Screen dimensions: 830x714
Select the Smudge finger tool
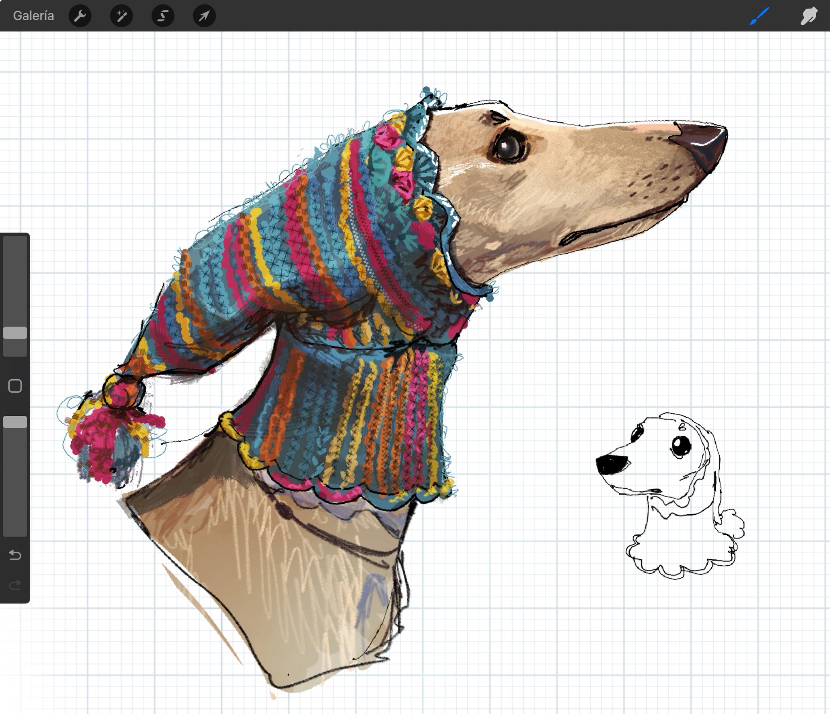(x=808, y=16)
